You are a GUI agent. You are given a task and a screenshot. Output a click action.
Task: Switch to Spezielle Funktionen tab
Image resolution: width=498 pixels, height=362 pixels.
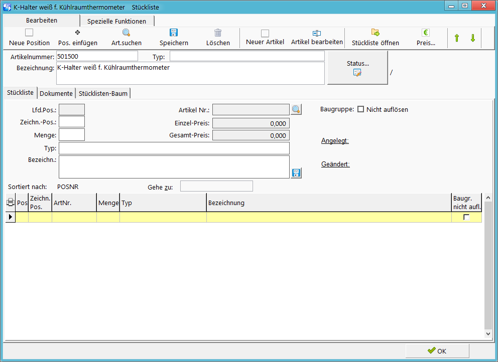[116, 21]
